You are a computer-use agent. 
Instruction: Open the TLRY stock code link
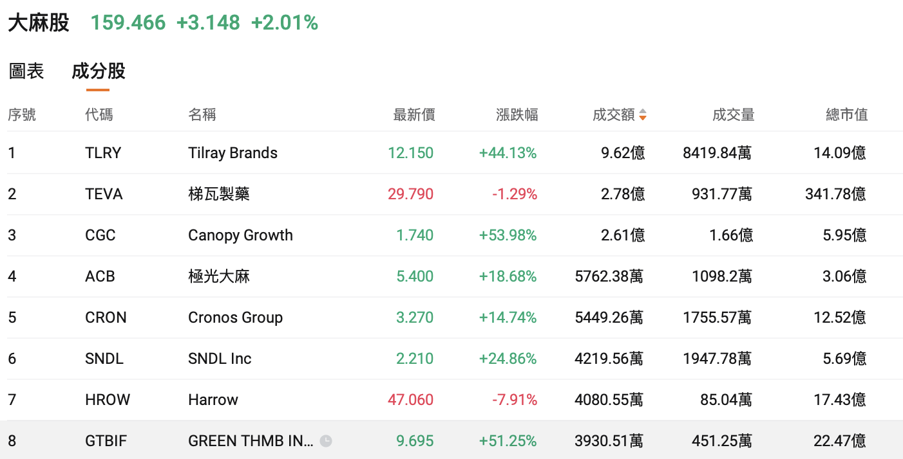point(103,153)
